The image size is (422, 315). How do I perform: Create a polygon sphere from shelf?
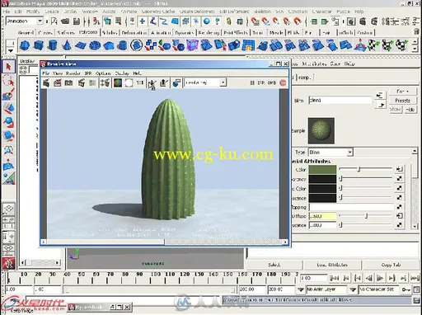click(25, 45)
